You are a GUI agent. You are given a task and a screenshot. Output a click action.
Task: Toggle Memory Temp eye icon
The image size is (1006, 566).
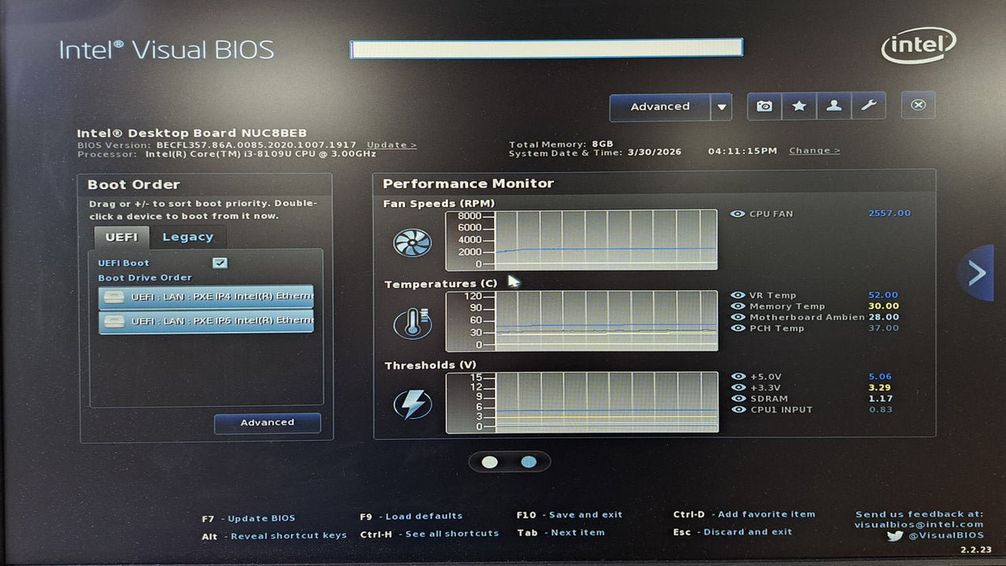tap(738, 306)
